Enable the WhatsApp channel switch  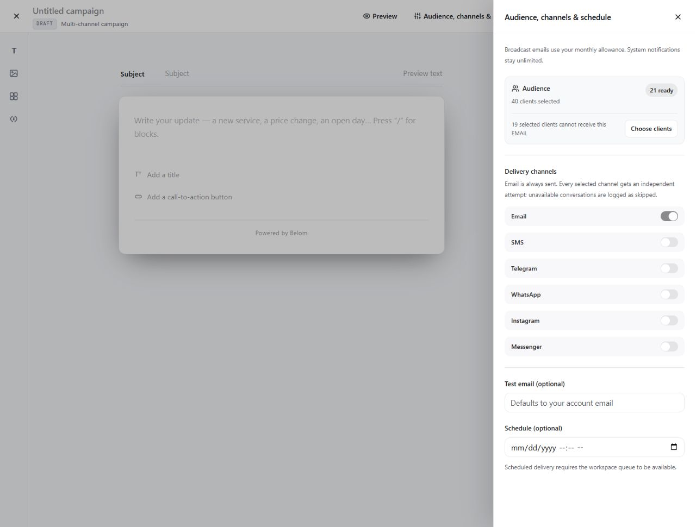669,294
